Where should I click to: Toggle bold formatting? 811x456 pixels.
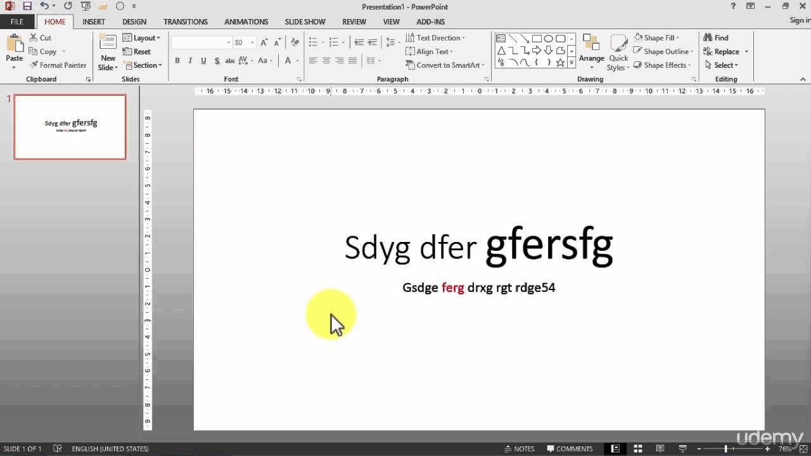click(177, 61)
